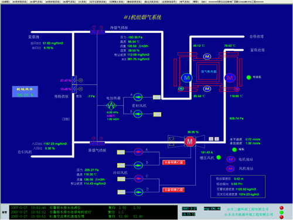Open the #1烟气系统 tab in top menu

(36, 2)
